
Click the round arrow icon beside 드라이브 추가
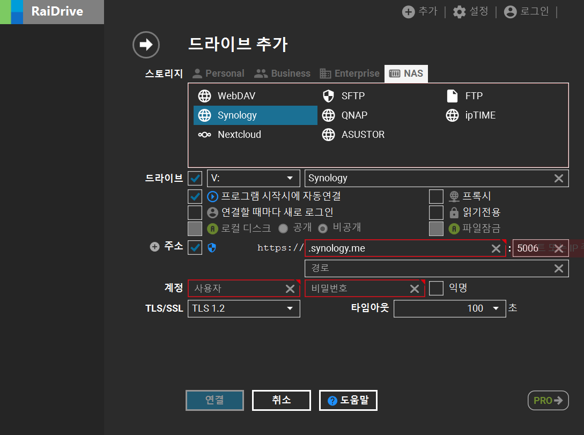[x=146, y=45]
